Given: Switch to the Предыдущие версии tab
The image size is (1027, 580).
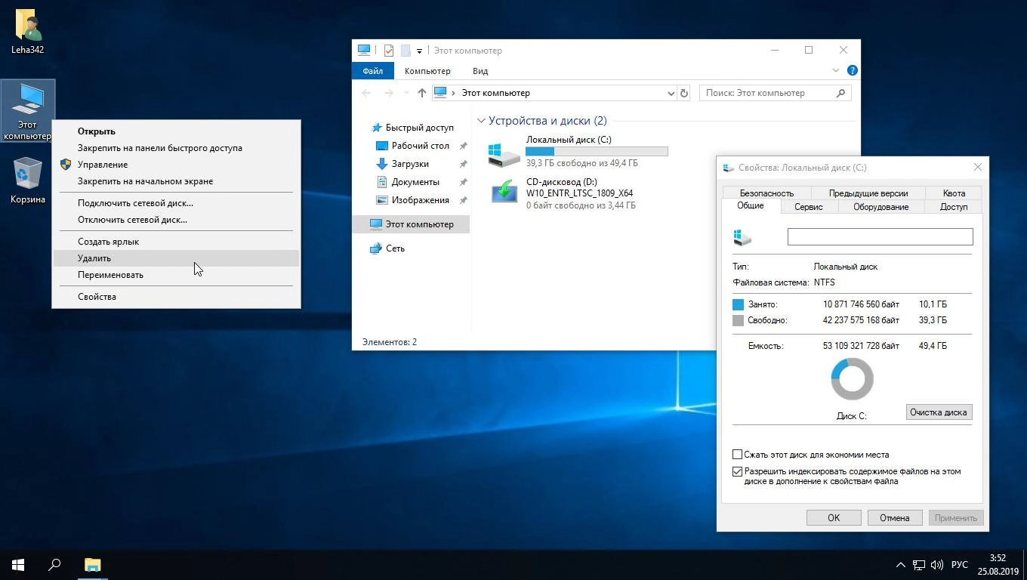Looking at the screenshot, I should 868,193.
